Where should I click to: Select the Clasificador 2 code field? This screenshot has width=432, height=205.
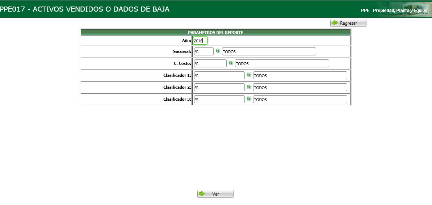[219, 87]
